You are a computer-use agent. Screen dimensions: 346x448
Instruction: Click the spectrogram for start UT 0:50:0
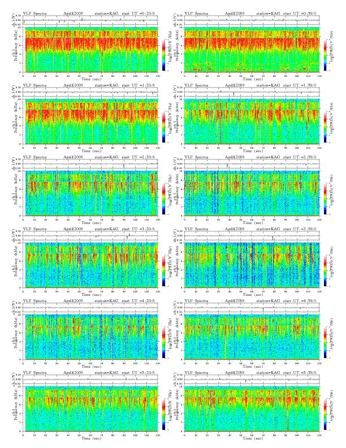(x=252, y=50)
